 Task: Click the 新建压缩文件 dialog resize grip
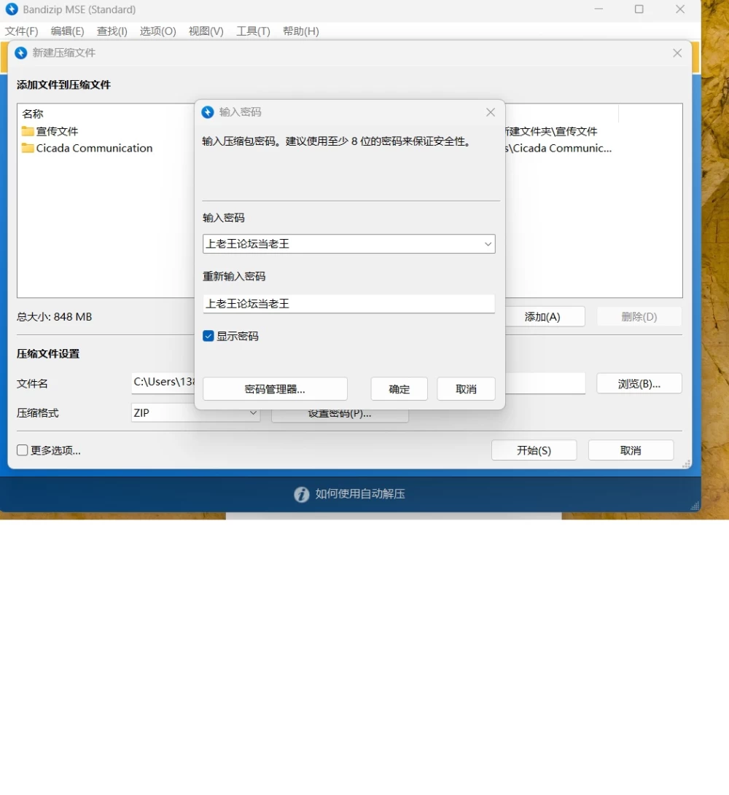click(x=687, y=464)
